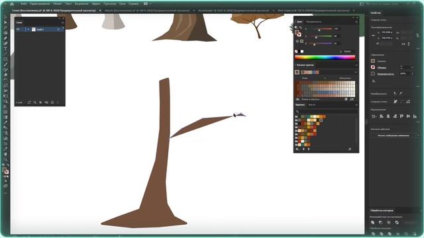Click the Обводка stroke swatch in Properties
424x238 pixels.
373,67
